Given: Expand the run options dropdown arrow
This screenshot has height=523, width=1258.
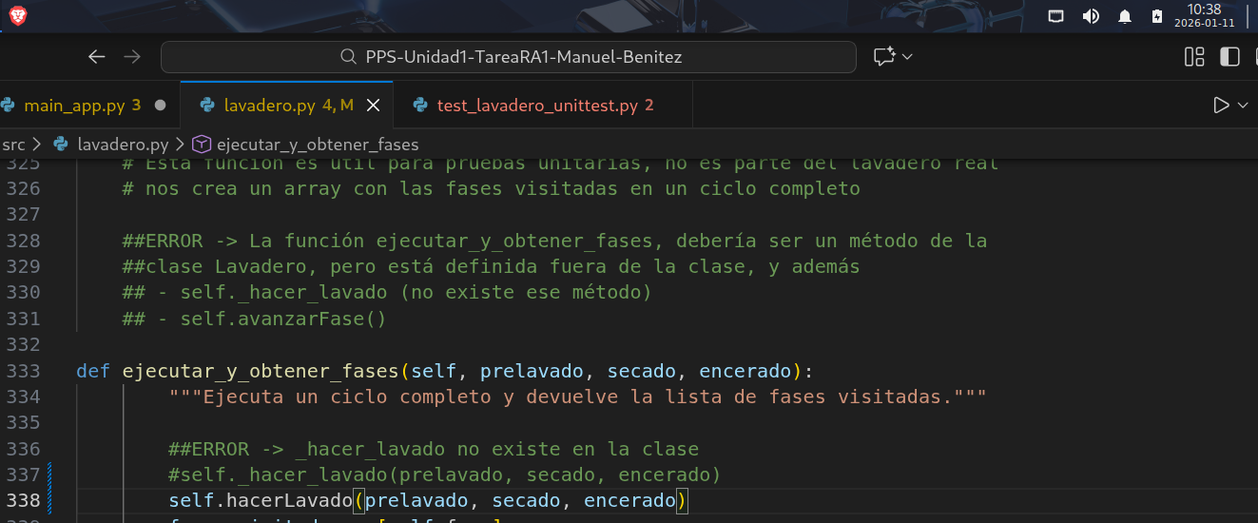Looking at the screenshot, I should coord(1244,106).
